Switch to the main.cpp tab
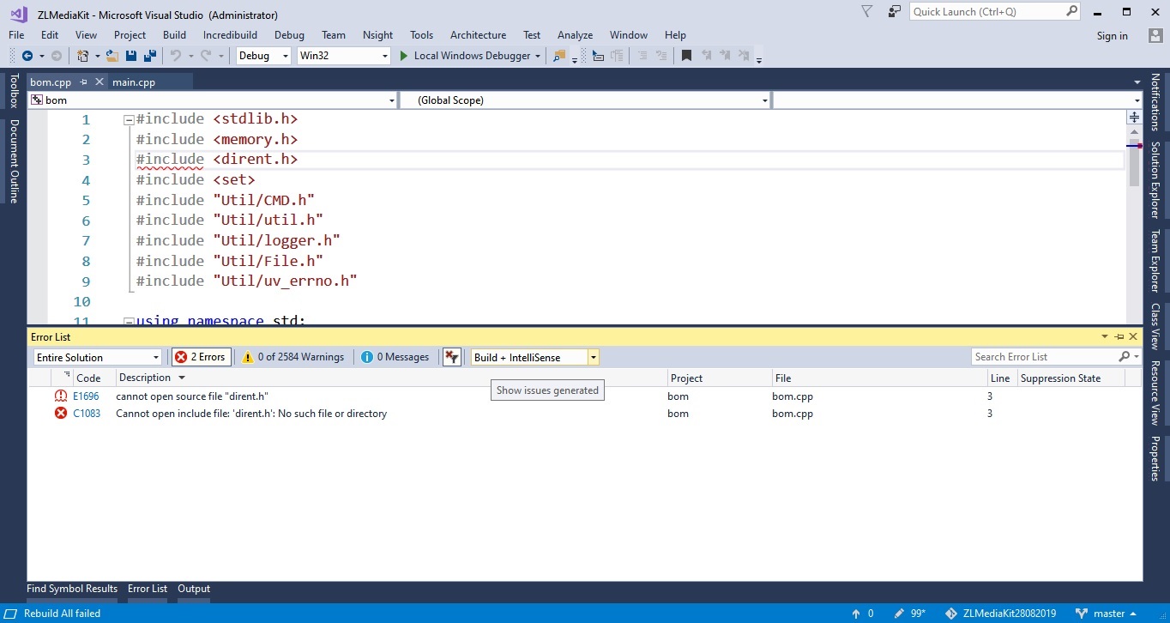The width and height of the screenshot is (1170, 623). [135, 82]
